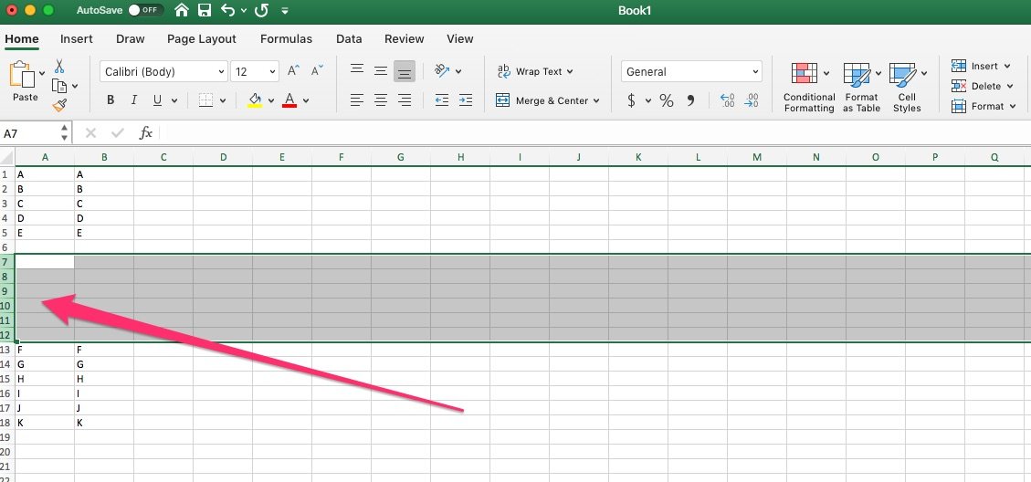Image resolution: width=1031 pixels, height=482 pixels.
Task: Select row 13 header
Action: pos(6,350)
